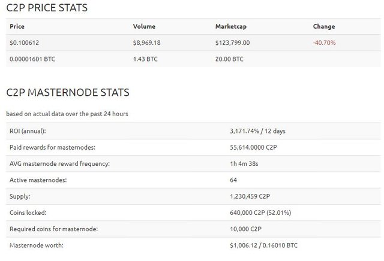Select the $8,969.18 volume value

146,43
